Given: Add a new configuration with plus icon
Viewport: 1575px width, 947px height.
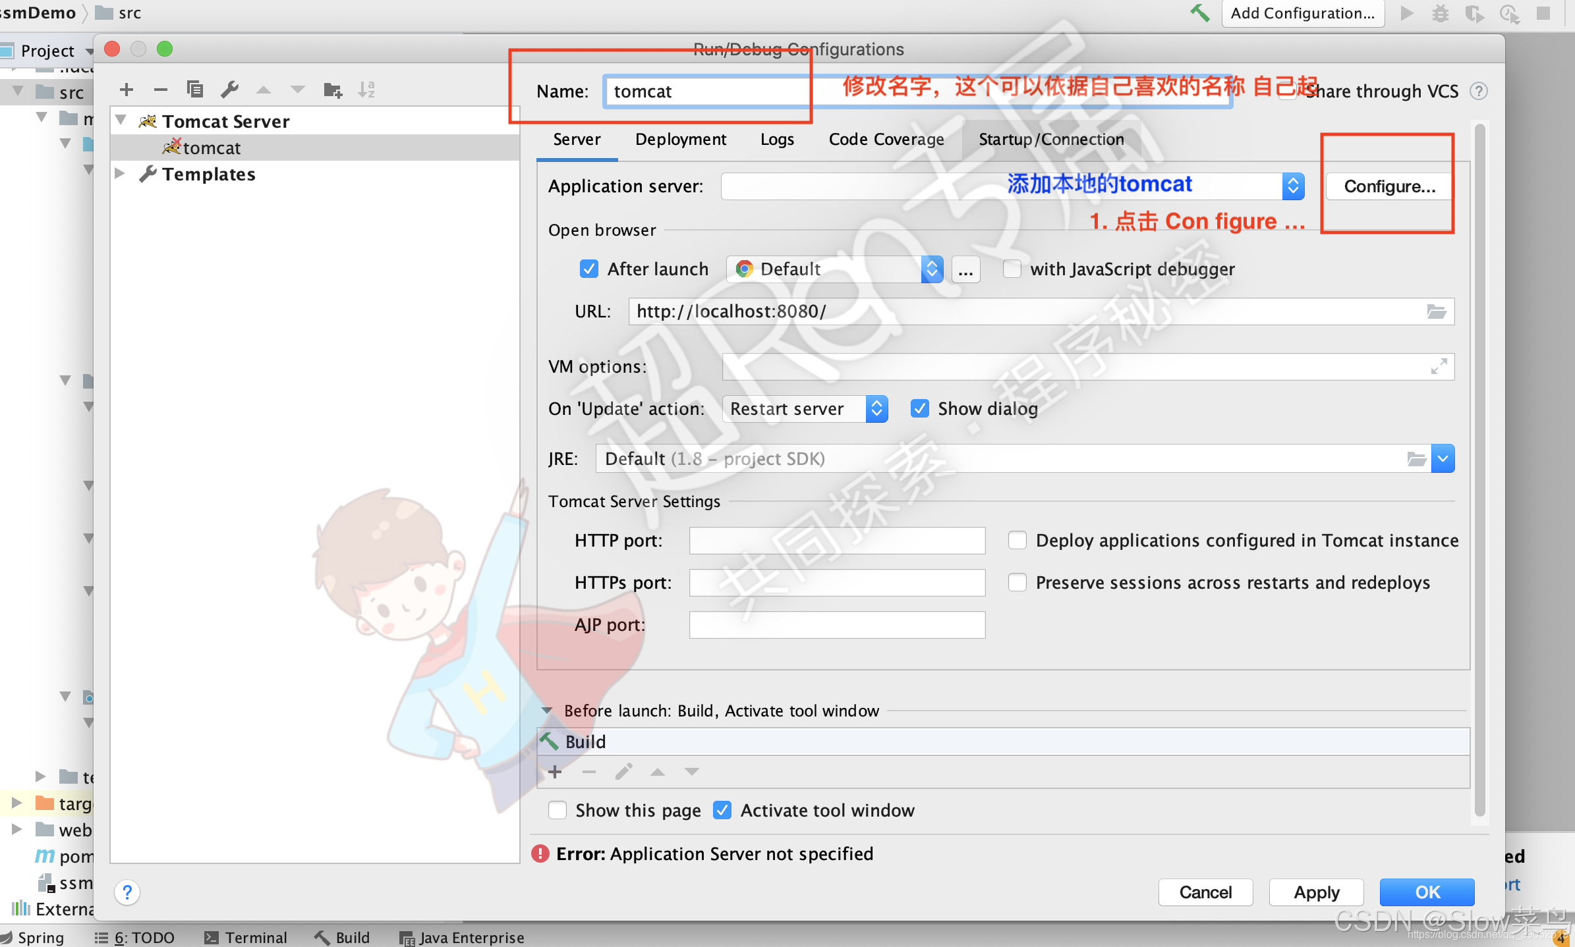Looking at the screenshot, I should 127,90.
